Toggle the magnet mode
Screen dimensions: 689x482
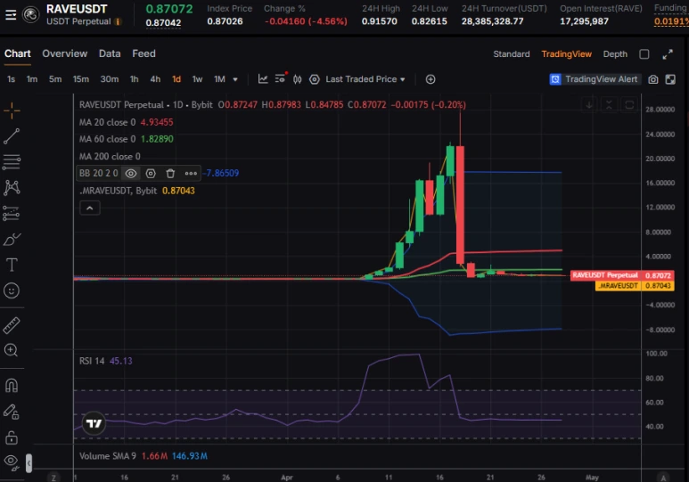[12, 386]
